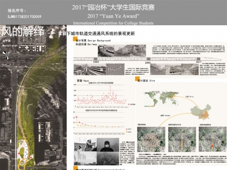Click subtitle about 城市轨道交通通风系统的景观更新
The width and height of the screenshot is (227, 170).
tap(96, 34)
